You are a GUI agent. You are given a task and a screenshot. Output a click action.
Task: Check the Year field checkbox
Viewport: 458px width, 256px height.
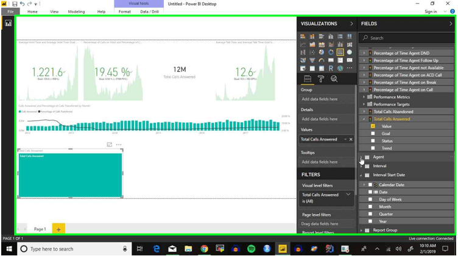point(370,221)
